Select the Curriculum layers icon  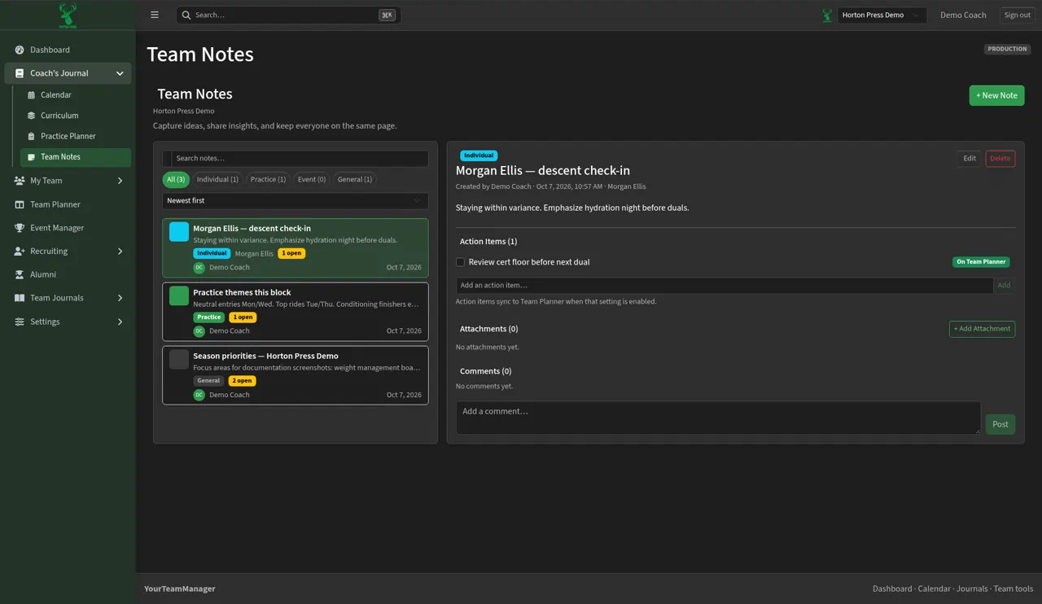click(31, 116)
